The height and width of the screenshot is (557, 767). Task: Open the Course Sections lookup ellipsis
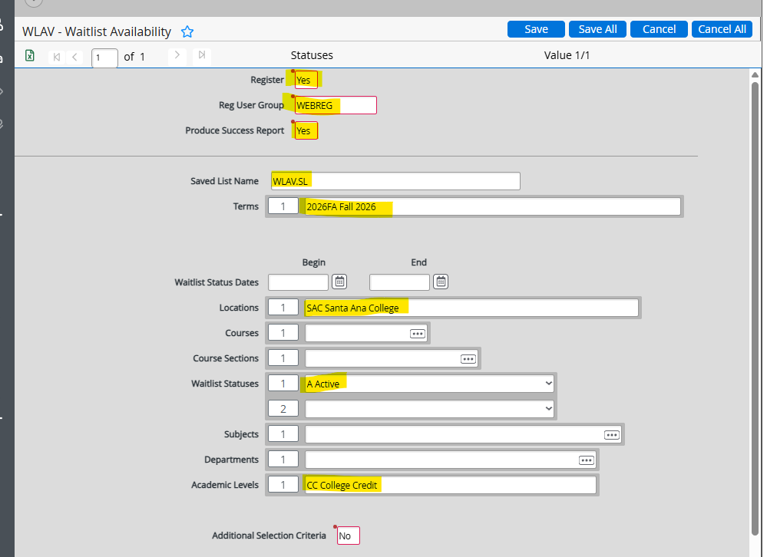468,358
